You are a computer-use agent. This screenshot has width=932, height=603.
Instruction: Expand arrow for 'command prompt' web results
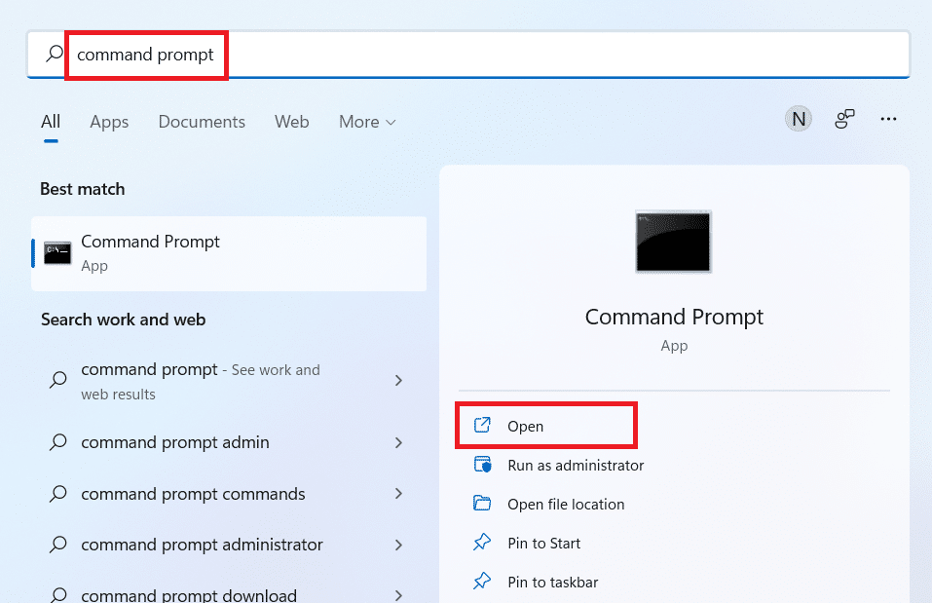click(399, 381)
